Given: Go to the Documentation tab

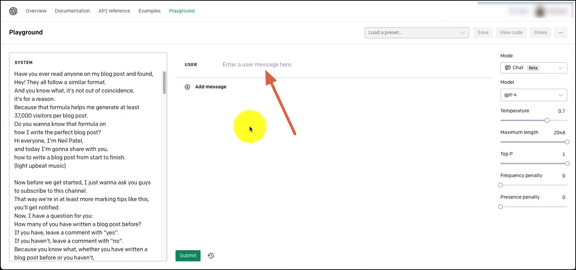Looking at the screenshot, I should 72,11.
